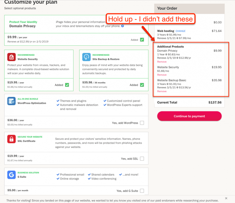The image size is (235, 203).
Task: Click the Customized control panel feature
Action: point(123,101)
